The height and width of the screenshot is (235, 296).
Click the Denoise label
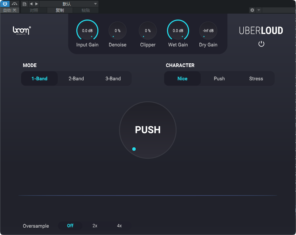pos(118,45)
